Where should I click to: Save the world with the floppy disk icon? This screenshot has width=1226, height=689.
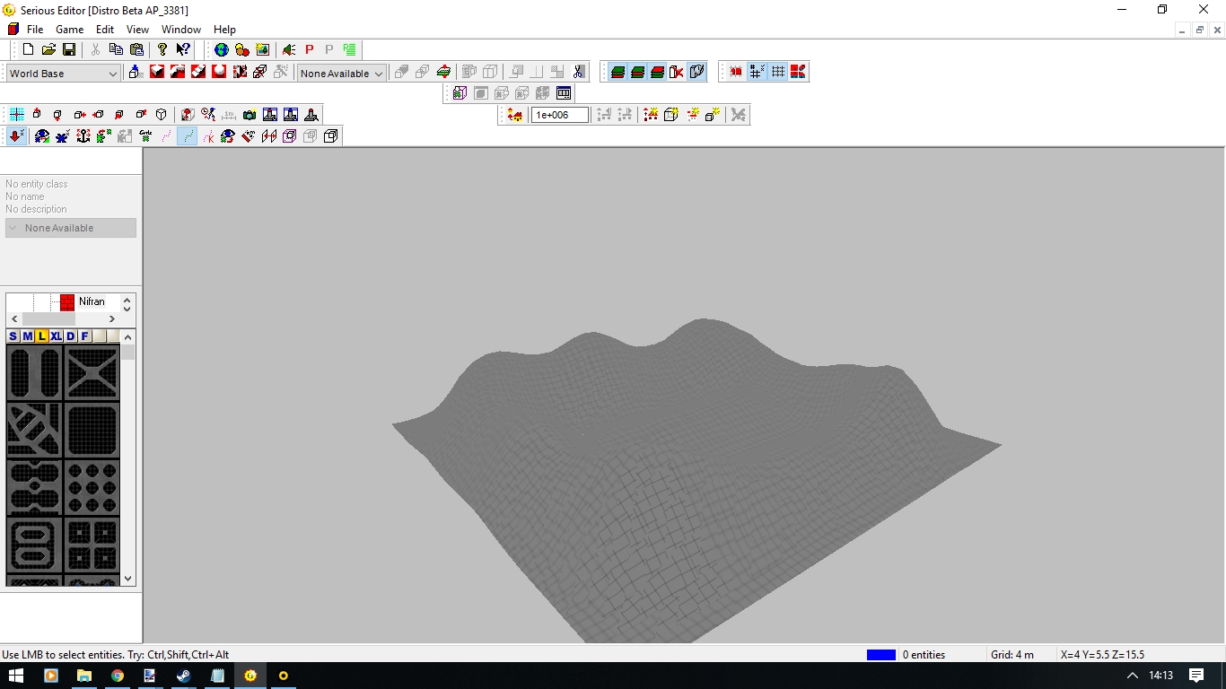point(68,49)
